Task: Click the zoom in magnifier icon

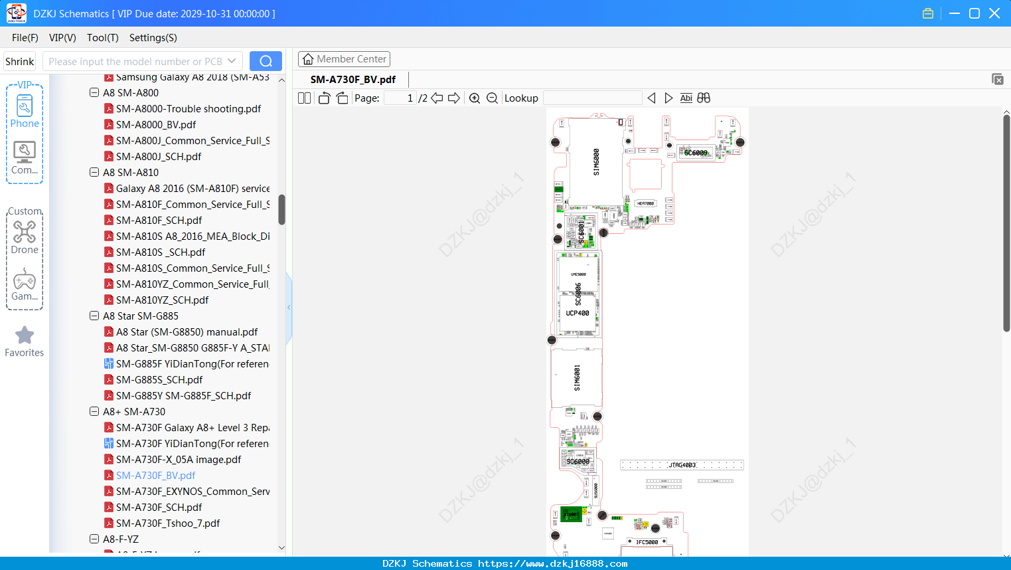Action: (x=475, y=98)
